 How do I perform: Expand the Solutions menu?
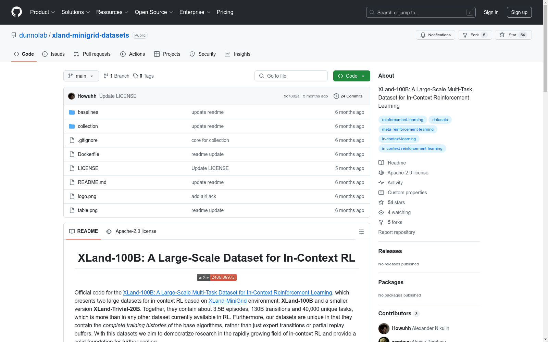click(76, 12)
